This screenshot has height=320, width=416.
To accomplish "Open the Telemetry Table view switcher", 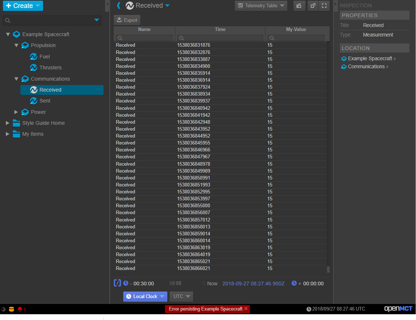I will click(x=261, y=5).
